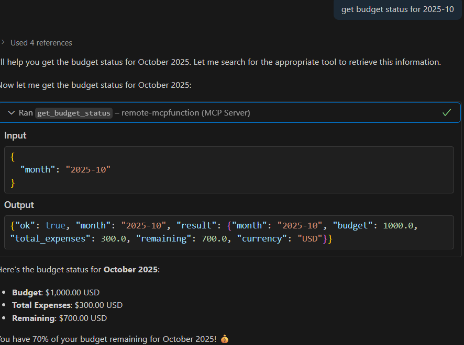Click the Input section heading
The height and width of the screenshot is (345, 464).
[15, 135]
